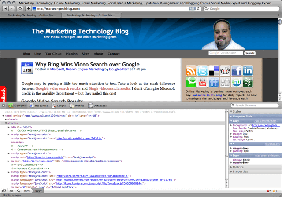Reload page using the circular arrow icon
Image resolution: width=282 pixels, height=197 pixels.
point(198,9)
